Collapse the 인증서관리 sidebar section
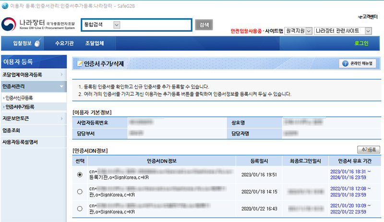Screen dimensions: 384x222 [x=34, y=86]
